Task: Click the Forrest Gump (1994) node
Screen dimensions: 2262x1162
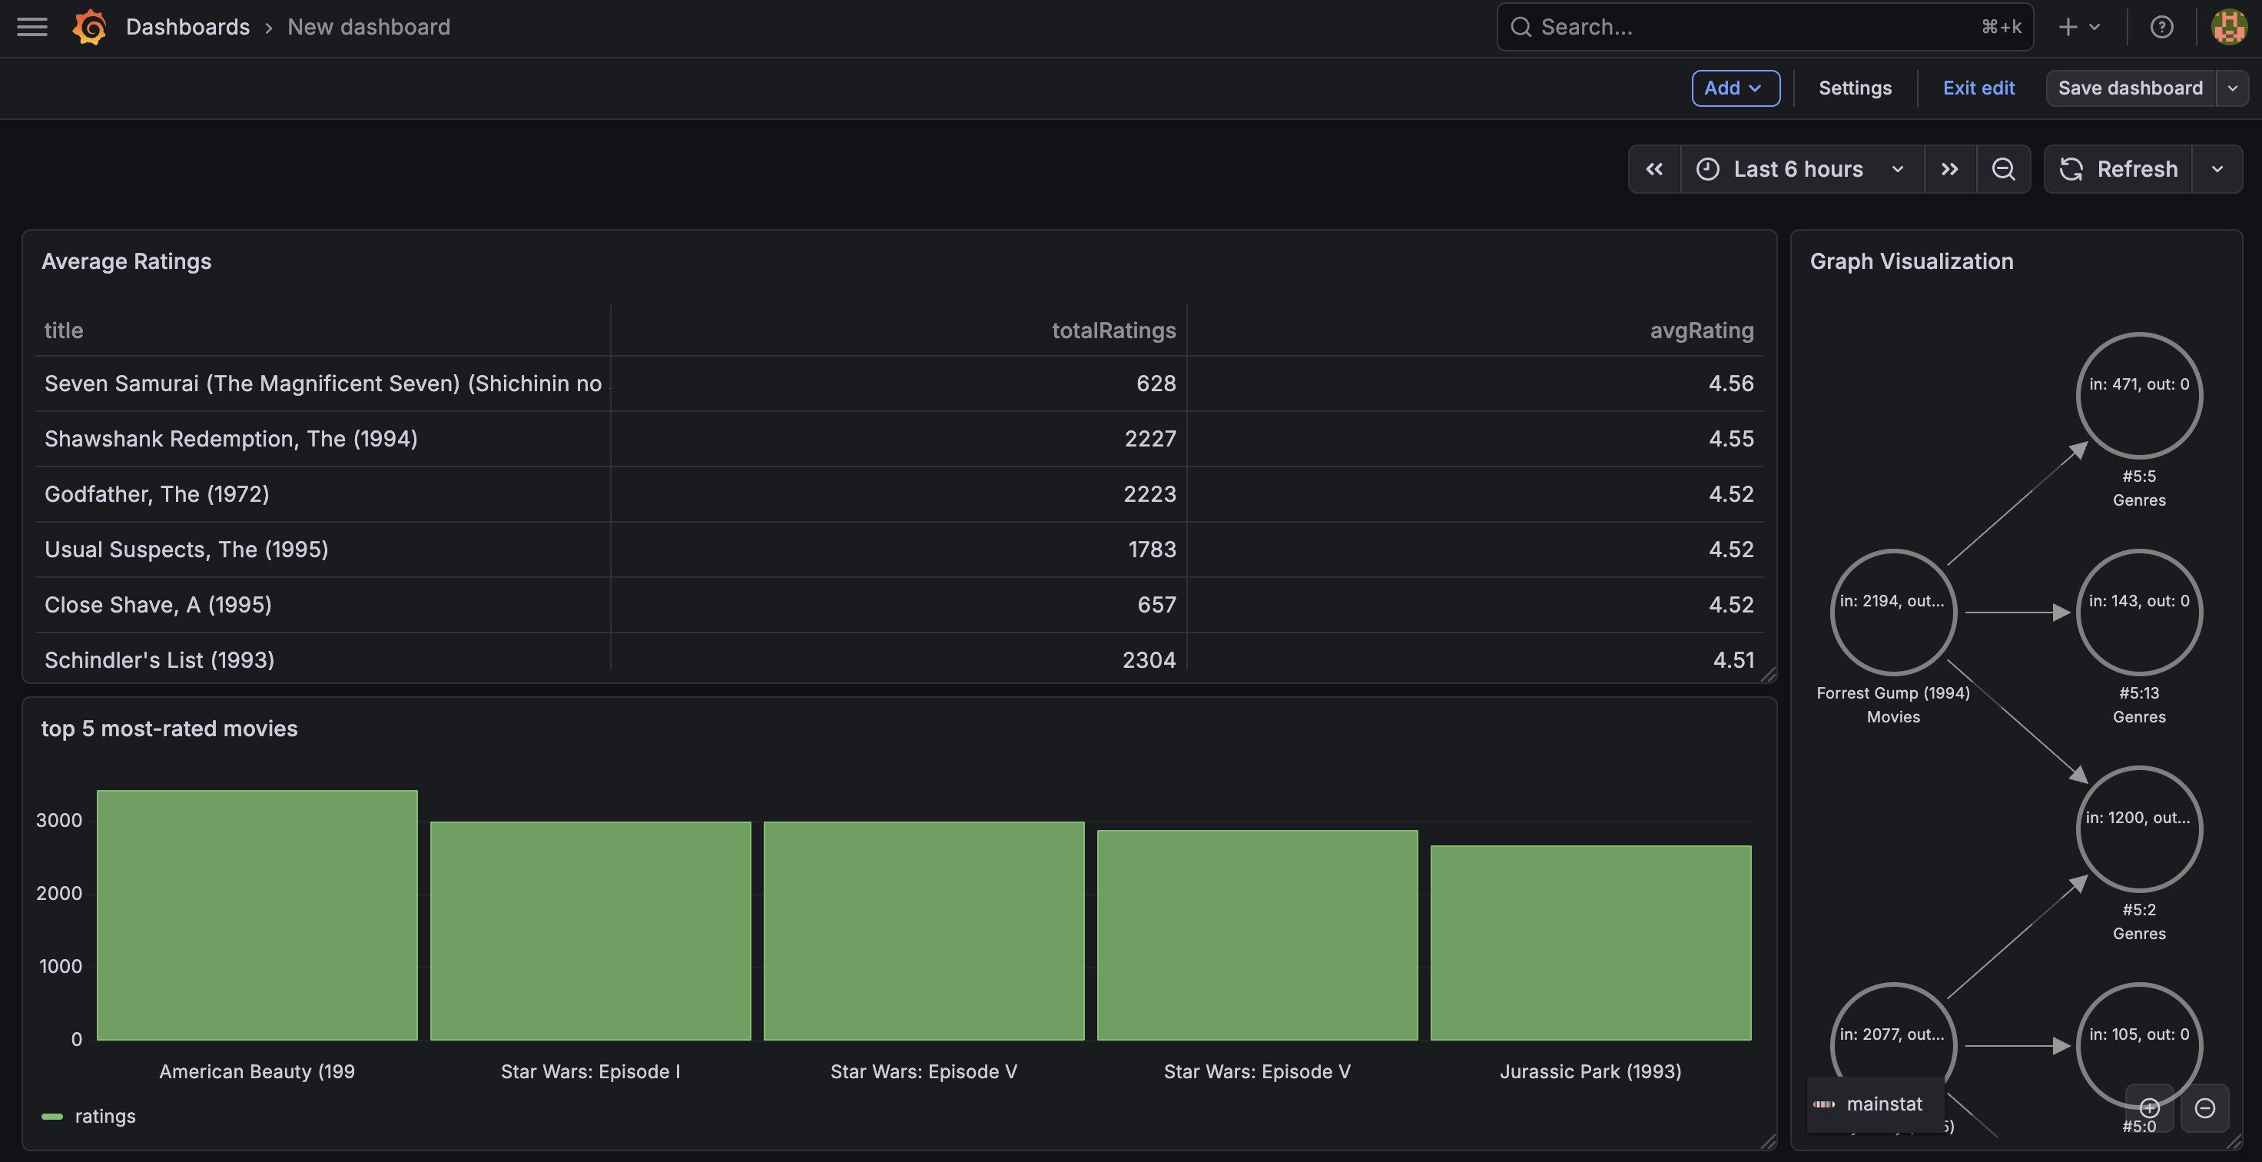Action: pyautogui.click(x=1893, y=613)
